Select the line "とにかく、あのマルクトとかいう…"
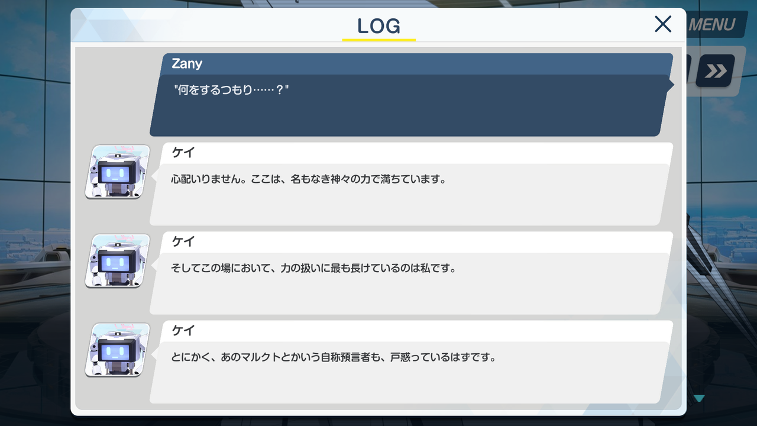The width and height of the screenshot is (757, 426). (x=333, y=357)
